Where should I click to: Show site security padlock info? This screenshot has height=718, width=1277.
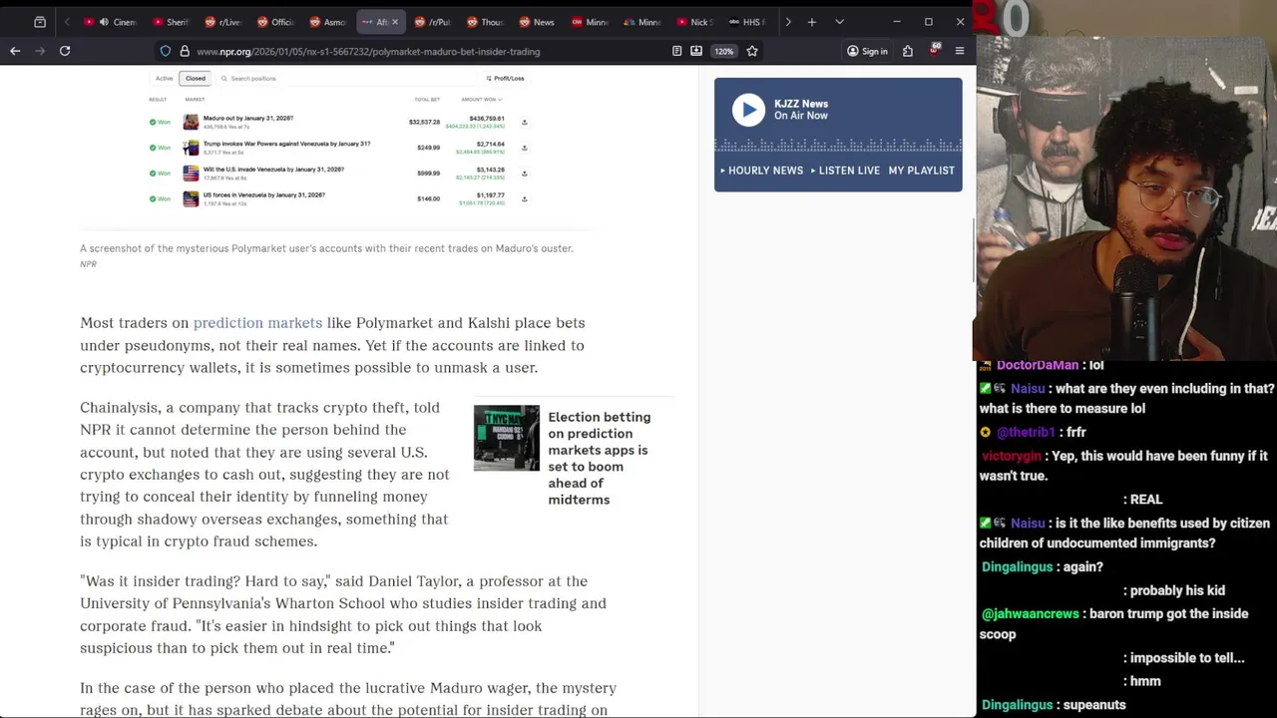point(184,51)
